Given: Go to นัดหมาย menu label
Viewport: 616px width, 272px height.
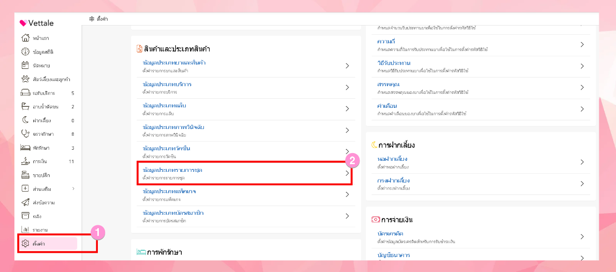Looking at the screenshot, I should 41,65.
